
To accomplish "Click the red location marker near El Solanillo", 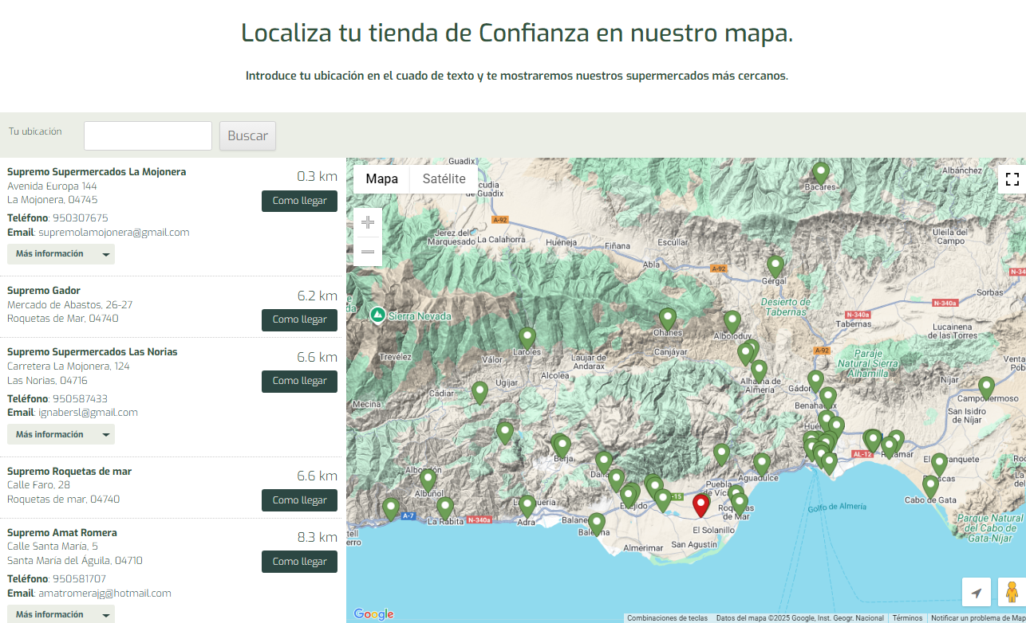I will [x=701, y=505].
